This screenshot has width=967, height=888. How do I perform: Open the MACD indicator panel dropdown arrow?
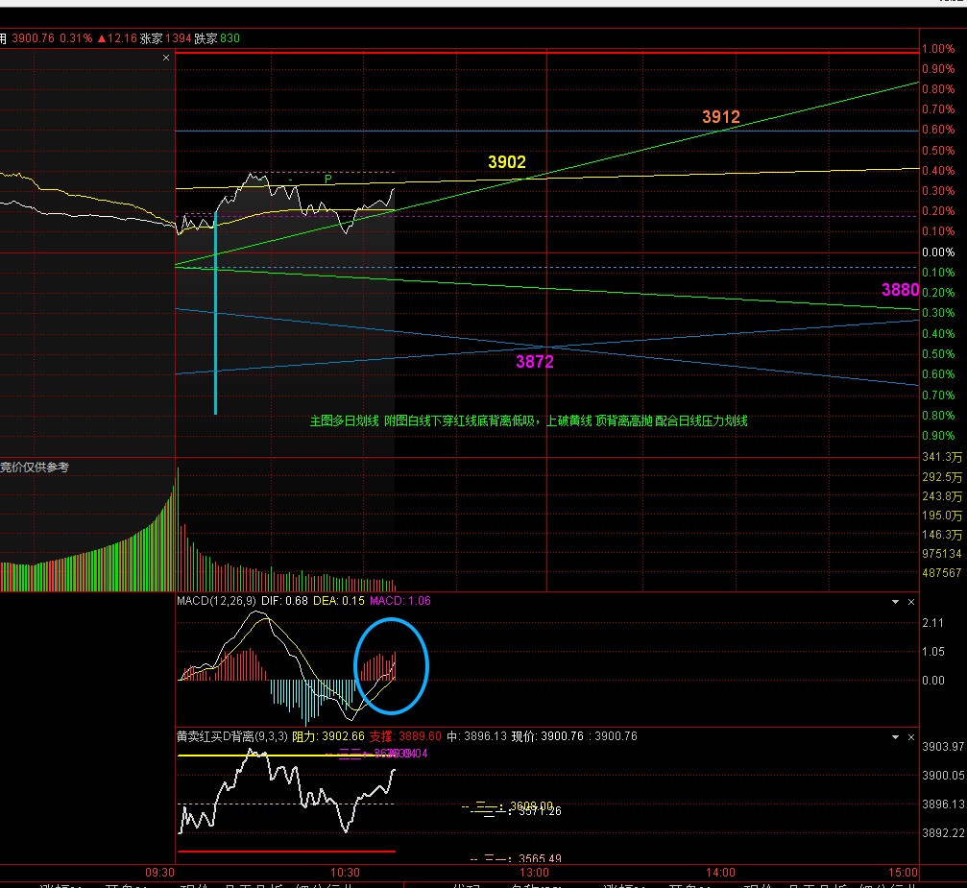coord(896,602)
